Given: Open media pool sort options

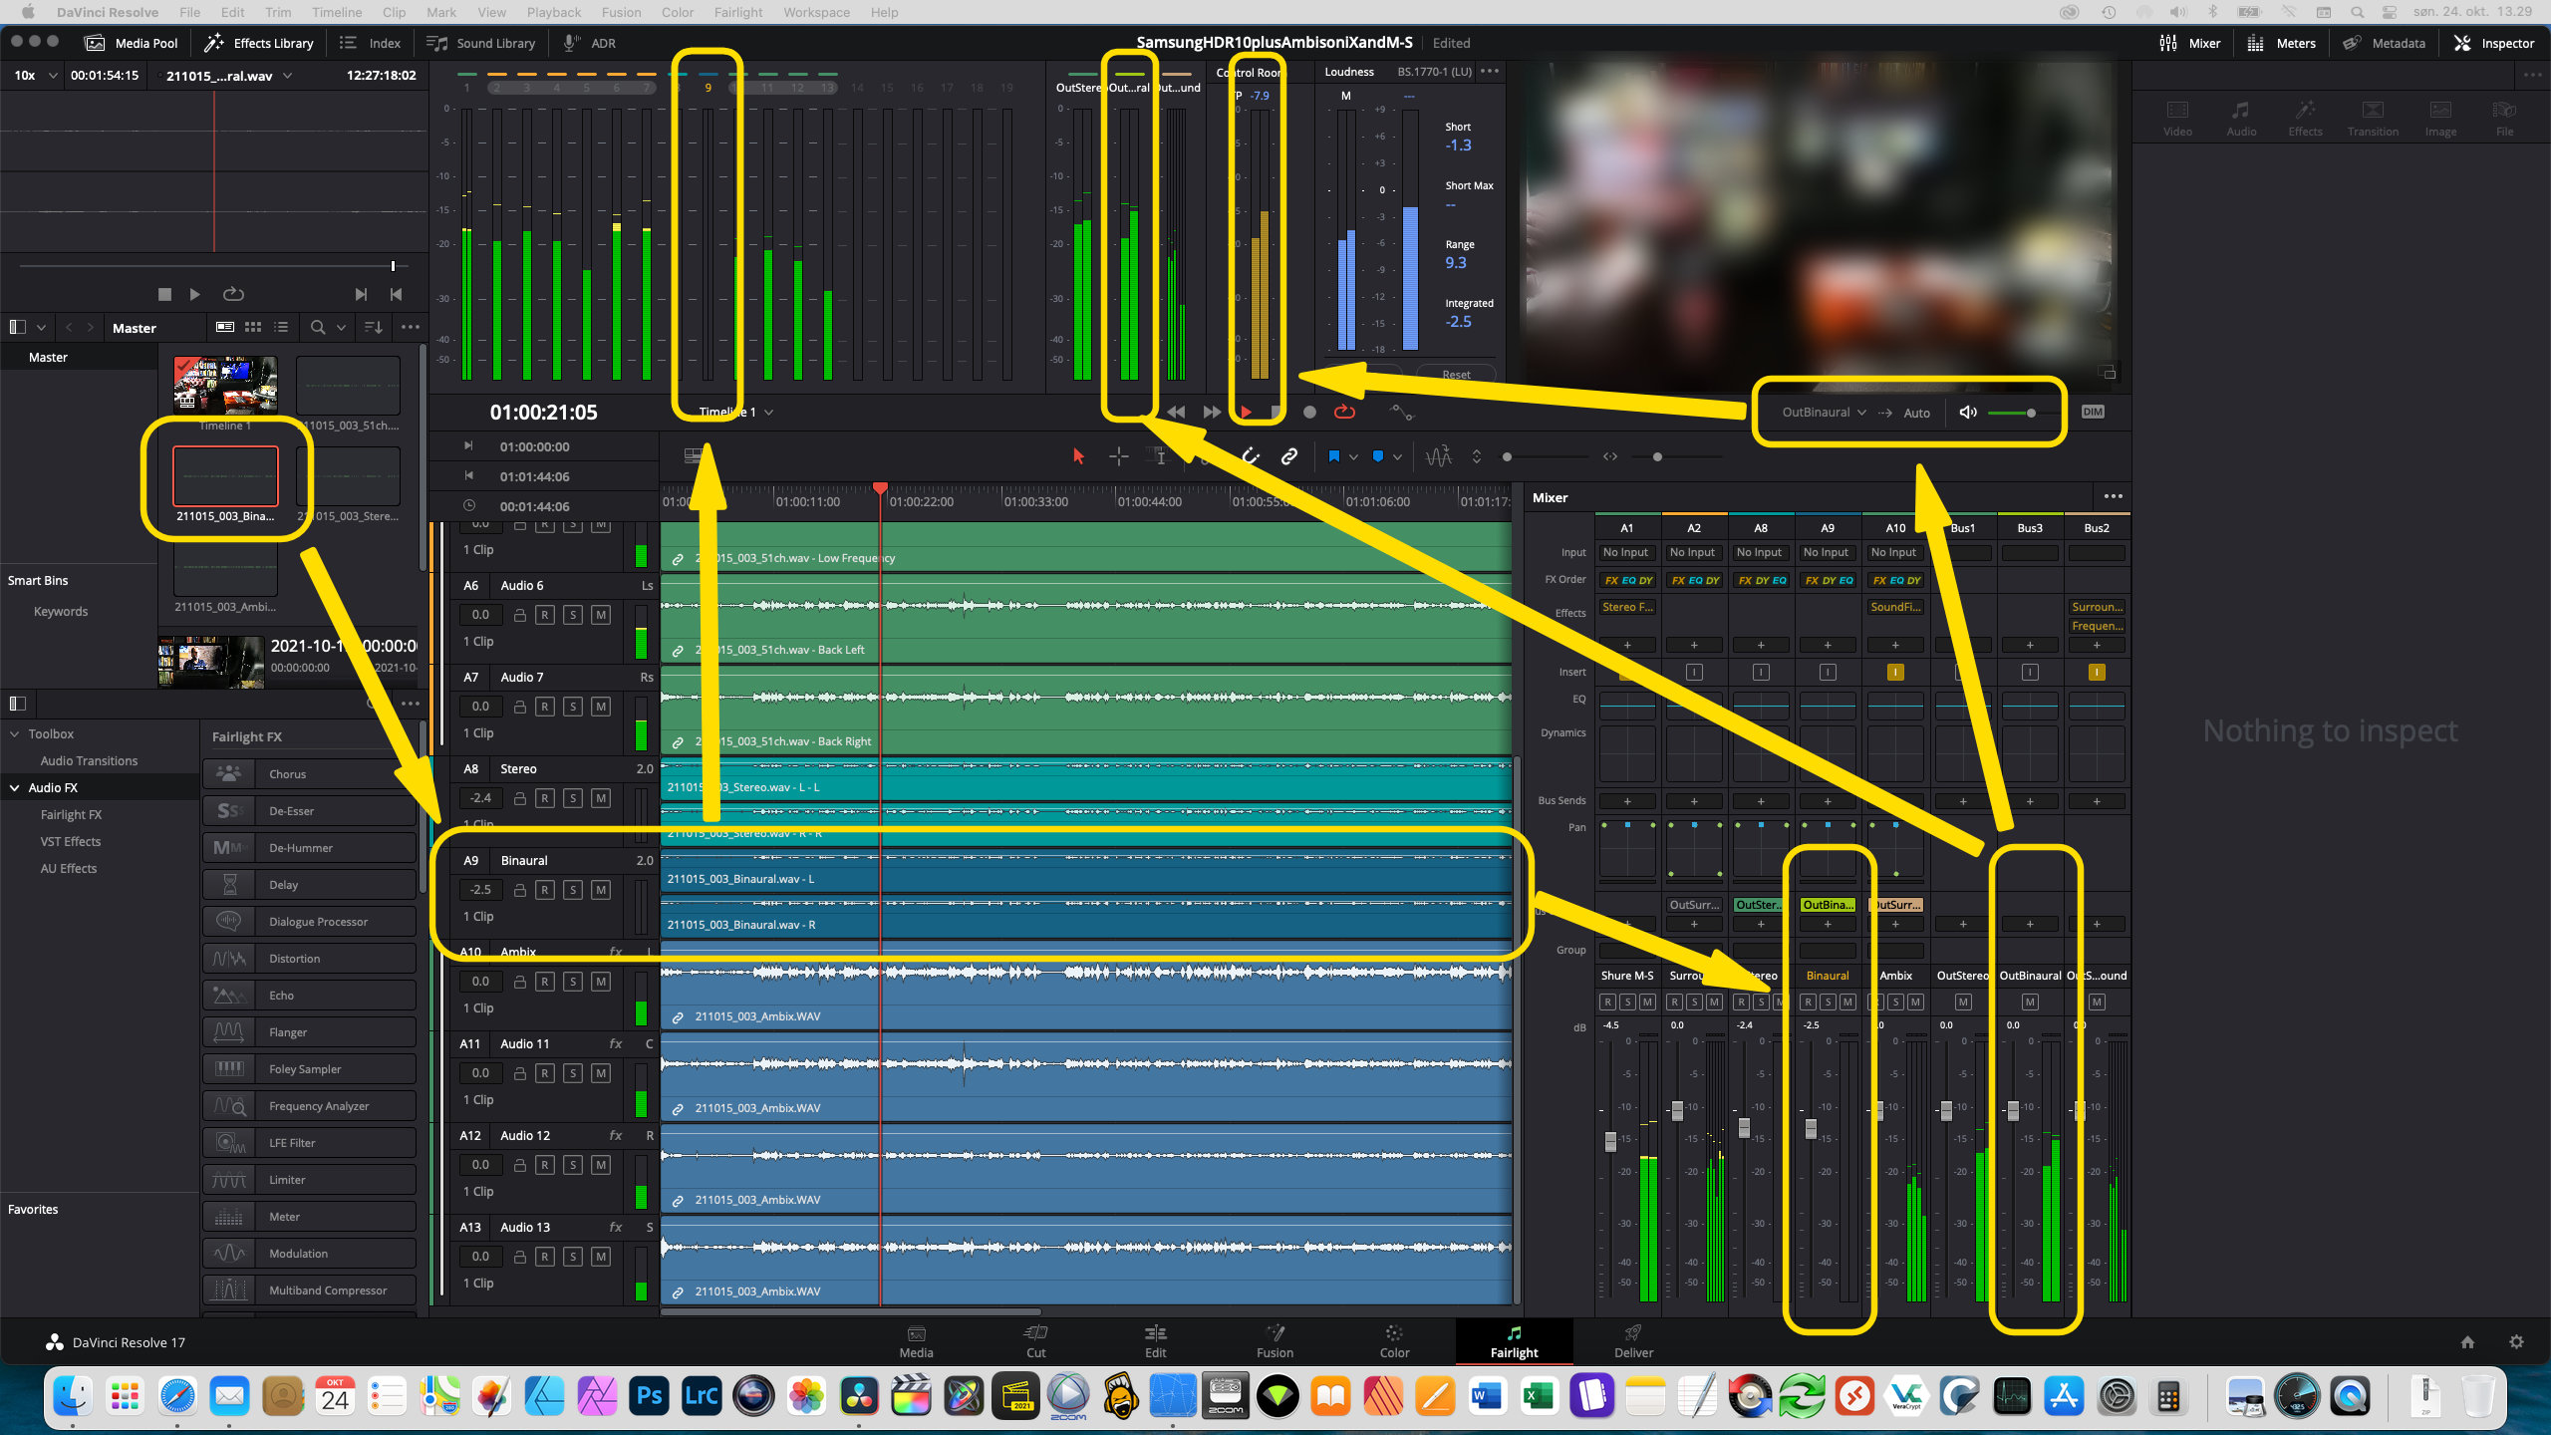Looking at the screenshot, I should [374, 327].
